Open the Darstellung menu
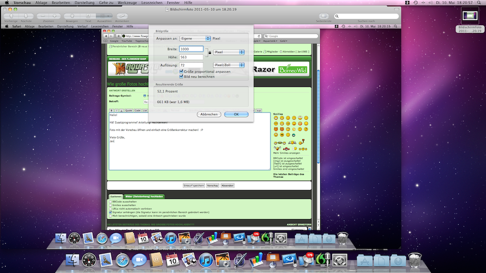 [84, 2]
